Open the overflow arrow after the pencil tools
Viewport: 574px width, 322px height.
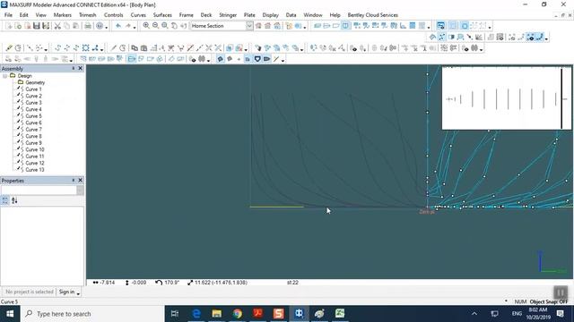point(46,49)
